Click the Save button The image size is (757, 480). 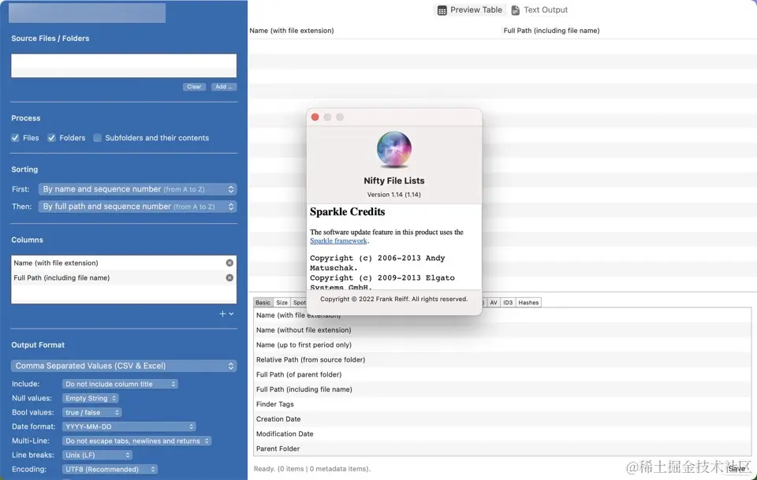(x=736, y=468)
